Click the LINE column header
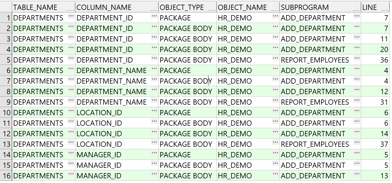The image size is (392, 183). (375, 7)
